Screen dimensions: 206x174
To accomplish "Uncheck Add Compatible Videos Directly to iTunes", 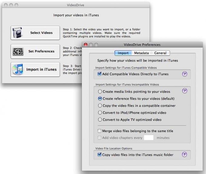I will (99, 74).
